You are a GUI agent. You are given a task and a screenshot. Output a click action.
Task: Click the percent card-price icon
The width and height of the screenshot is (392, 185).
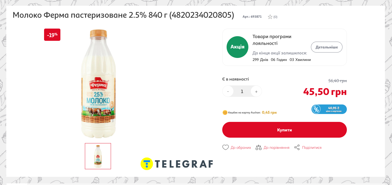point(316,109)
